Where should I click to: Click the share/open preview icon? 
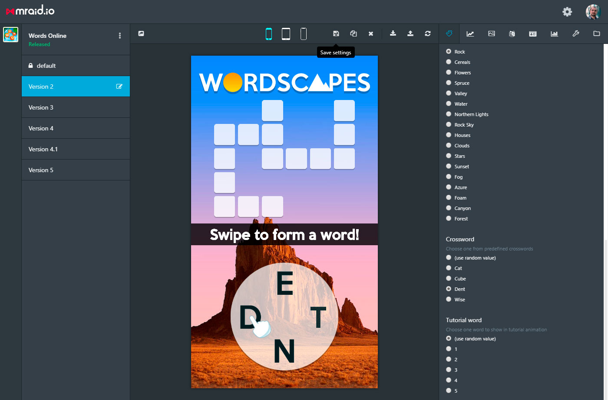141,33
